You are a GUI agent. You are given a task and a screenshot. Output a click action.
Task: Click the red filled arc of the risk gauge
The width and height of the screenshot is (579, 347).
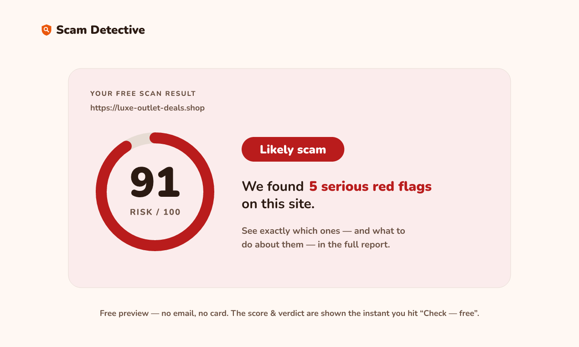(155, 246)
